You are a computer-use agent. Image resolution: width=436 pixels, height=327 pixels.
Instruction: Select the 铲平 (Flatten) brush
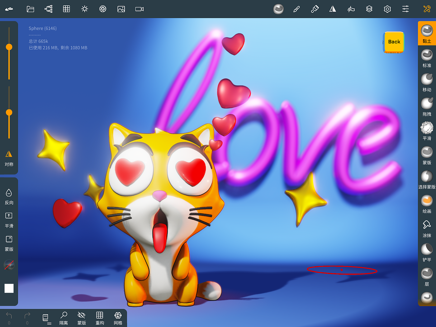427,252
